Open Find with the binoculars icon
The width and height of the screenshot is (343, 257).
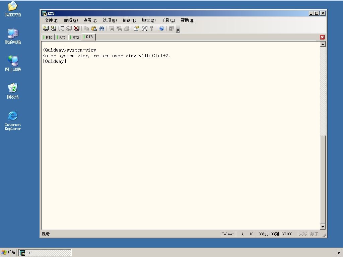click(x=102, y=28)
